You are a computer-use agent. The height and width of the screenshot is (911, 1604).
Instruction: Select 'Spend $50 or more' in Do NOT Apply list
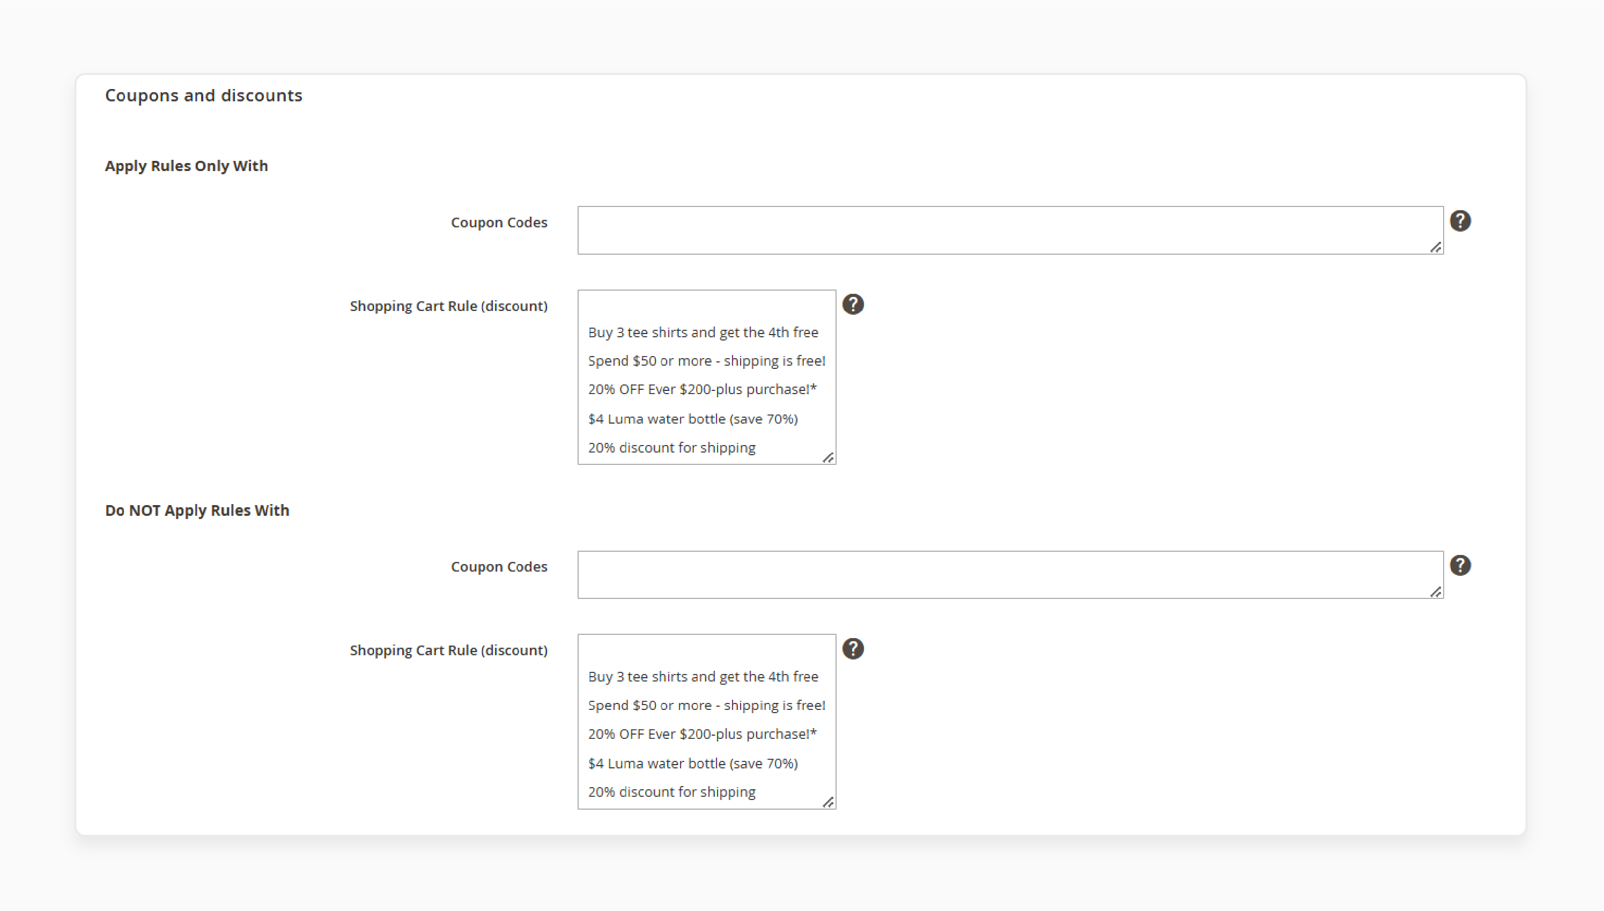[x=706, y=705]
